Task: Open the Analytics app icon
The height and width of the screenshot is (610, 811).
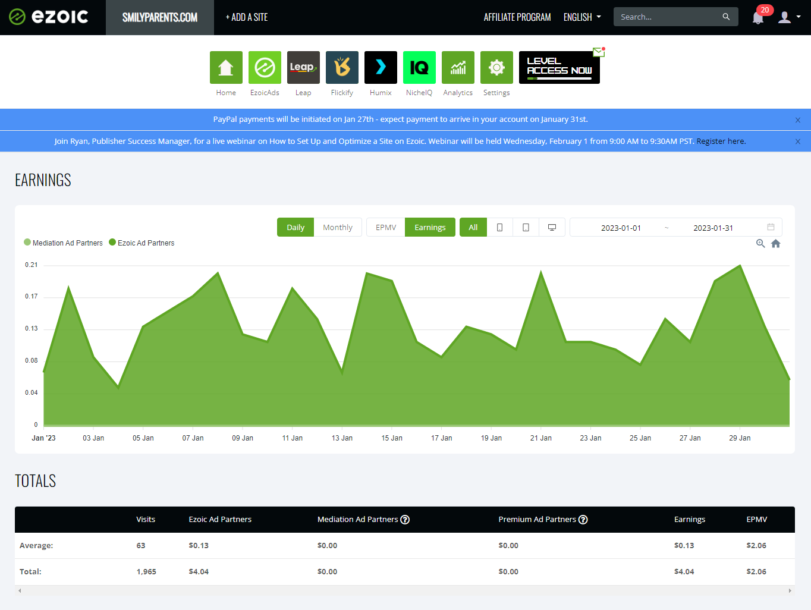Action: [x=458, y=67]
